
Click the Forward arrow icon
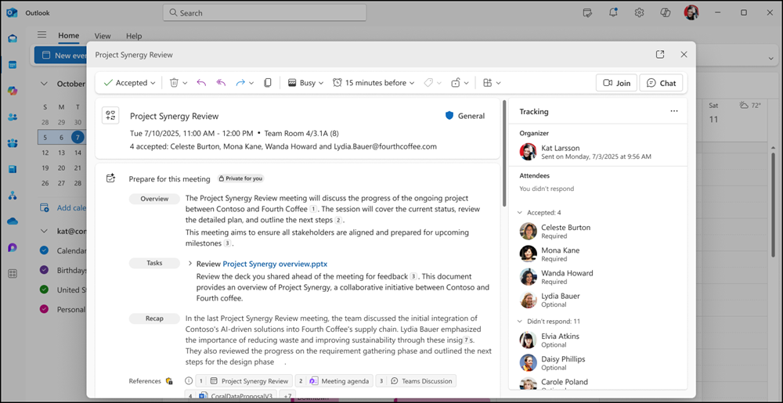[240, 83]
